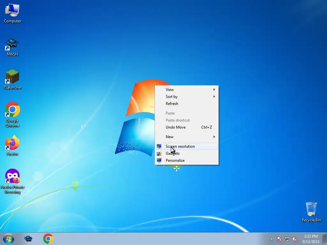Choose Refresh in the context menu
Screen dimensions: 327x245
pyautogui.click(x=186, y=104)
